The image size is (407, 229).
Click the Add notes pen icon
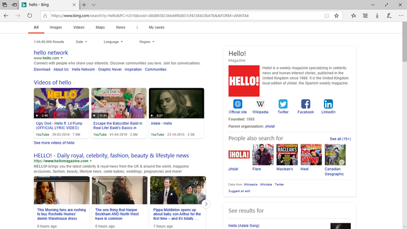click(x=389, y=15)
